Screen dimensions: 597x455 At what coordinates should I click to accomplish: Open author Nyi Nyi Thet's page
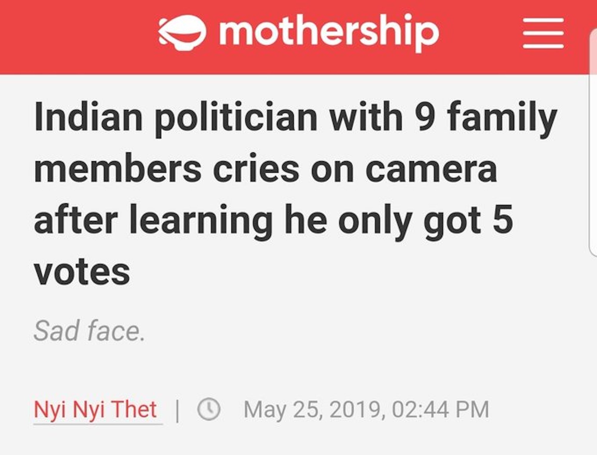coord(96,410)
